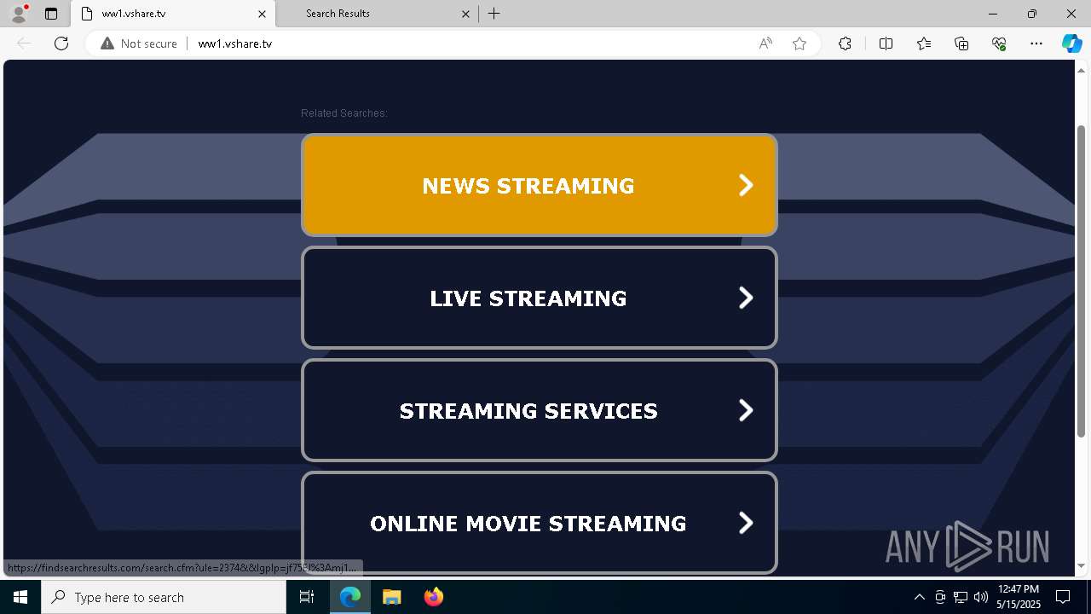Click the back navigation arrow
This screenshot has width=1091, height=614.
[24, 43]
